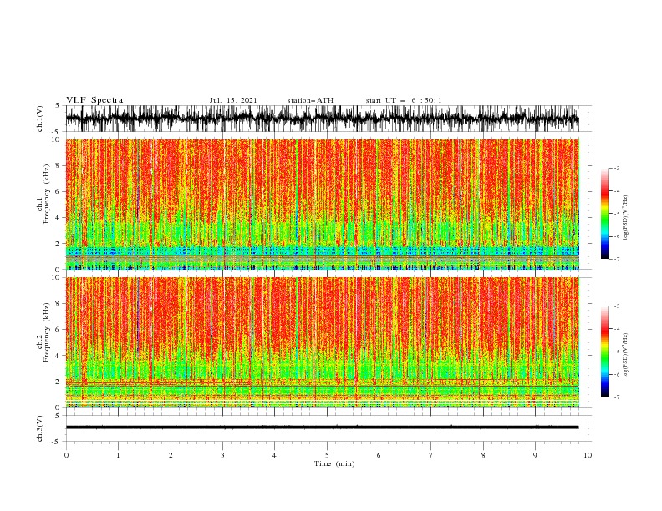Click the "Time (min)" axis label
The width and height of the screenshot is (662, 511).
(x=334, y=463)
